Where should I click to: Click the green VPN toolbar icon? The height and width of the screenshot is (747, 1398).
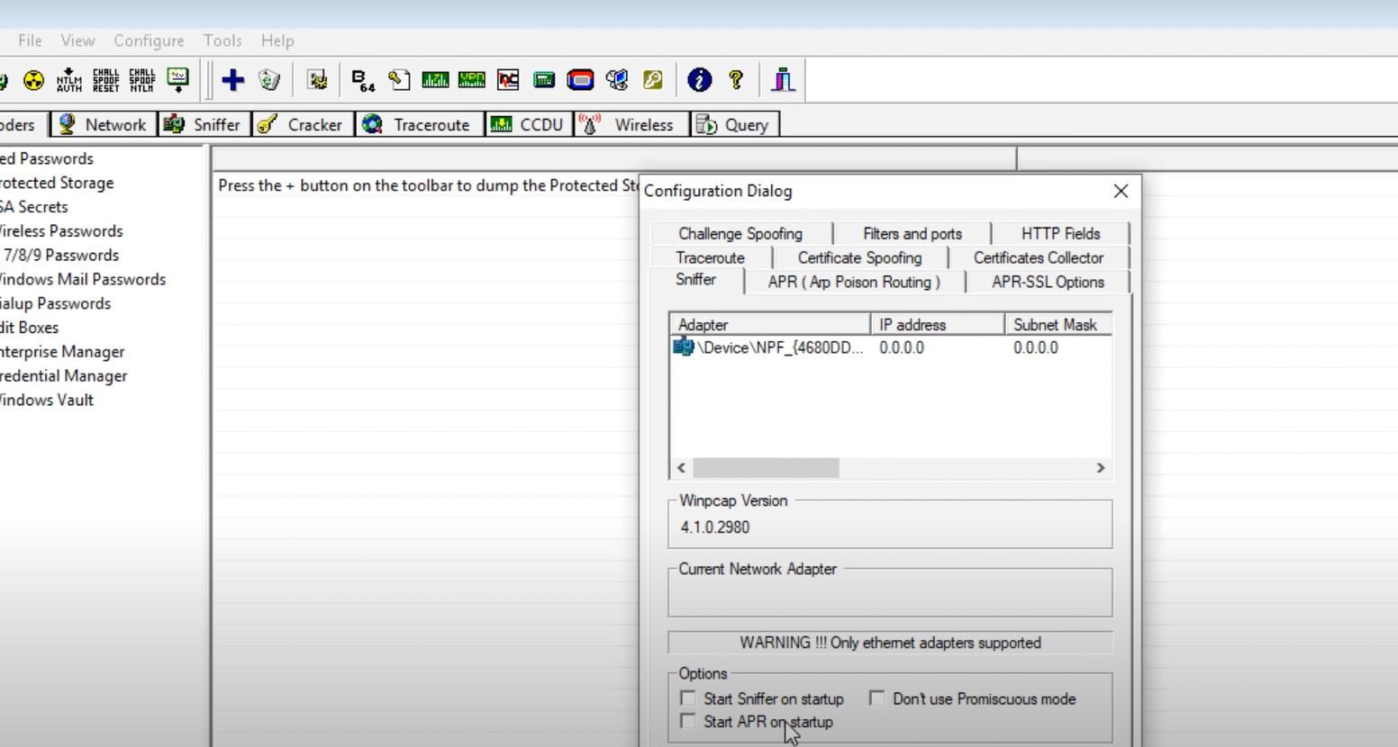tap(471, 80)
